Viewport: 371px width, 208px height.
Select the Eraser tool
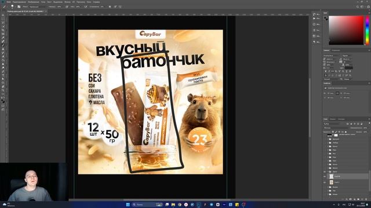pyautogui.click(x=3, y=57)
